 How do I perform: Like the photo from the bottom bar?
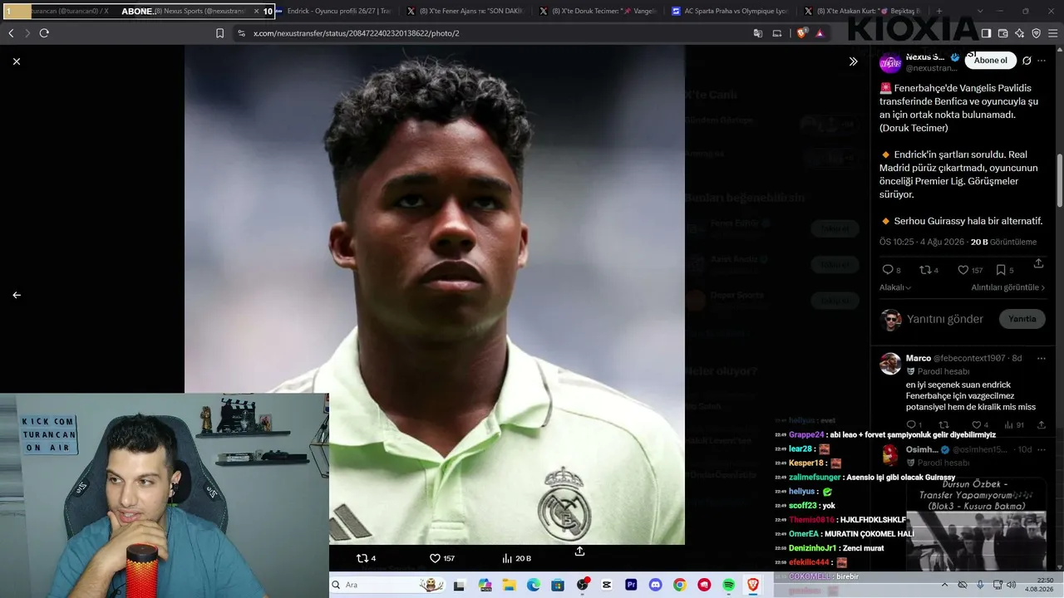(x=441, y=558)
